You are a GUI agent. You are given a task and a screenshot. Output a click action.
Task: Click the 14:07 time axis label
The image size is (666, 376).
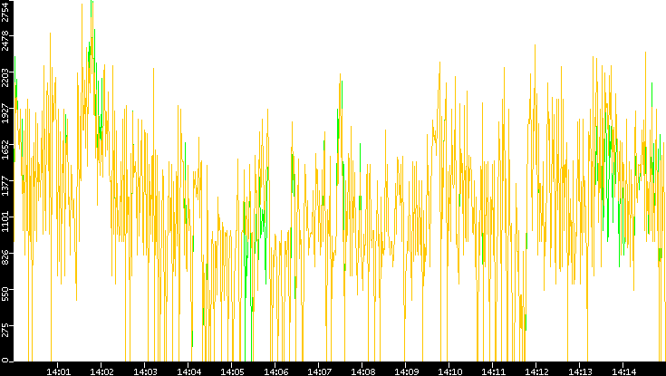click(319, 371)
